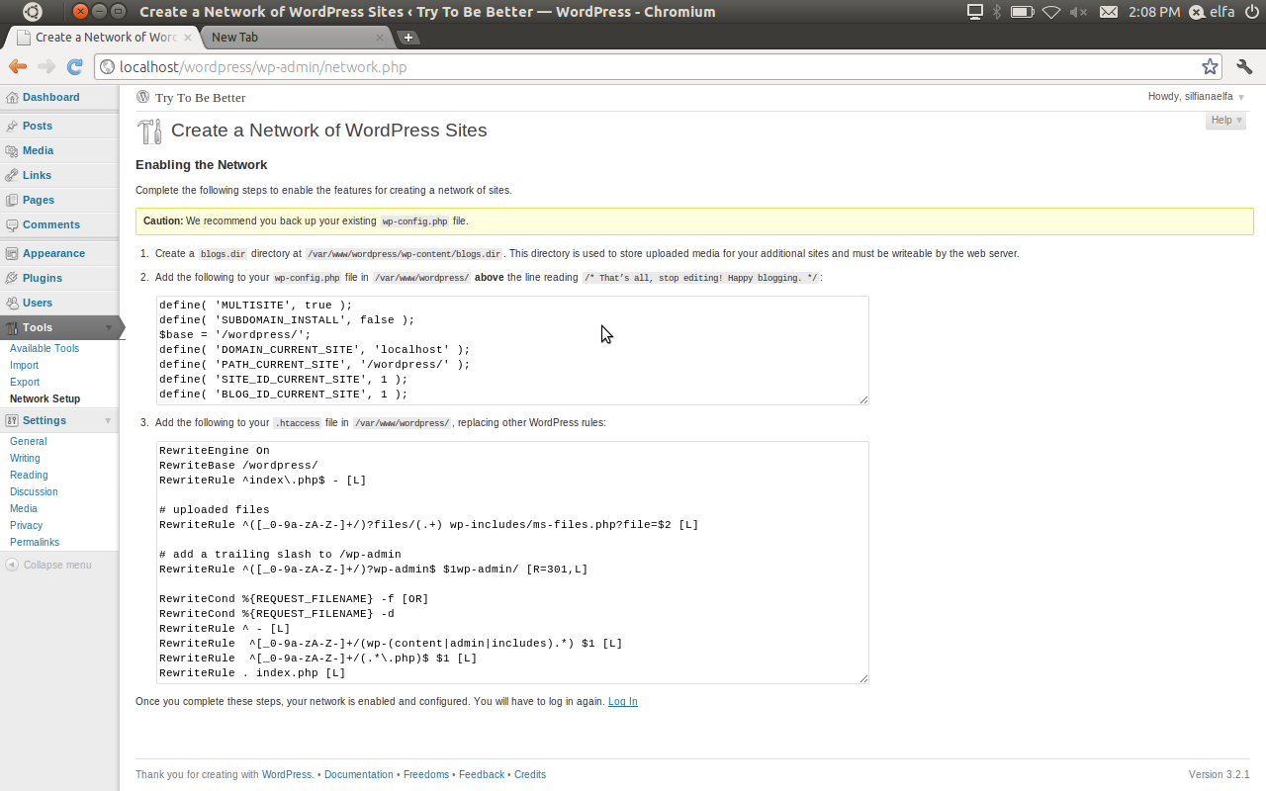Open the battery indicator

(1022, 12)
